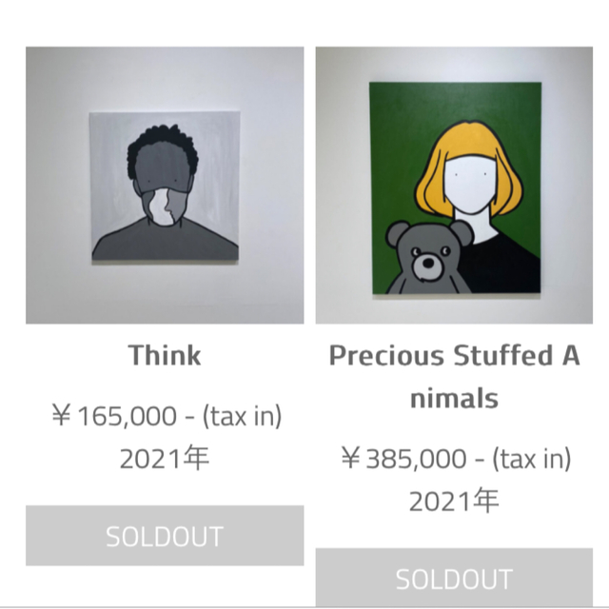Image resolution: width=609 pixels, height=609 pixels.
Task: Click the masked figure's curly black hair
Action: click(163, 146)
